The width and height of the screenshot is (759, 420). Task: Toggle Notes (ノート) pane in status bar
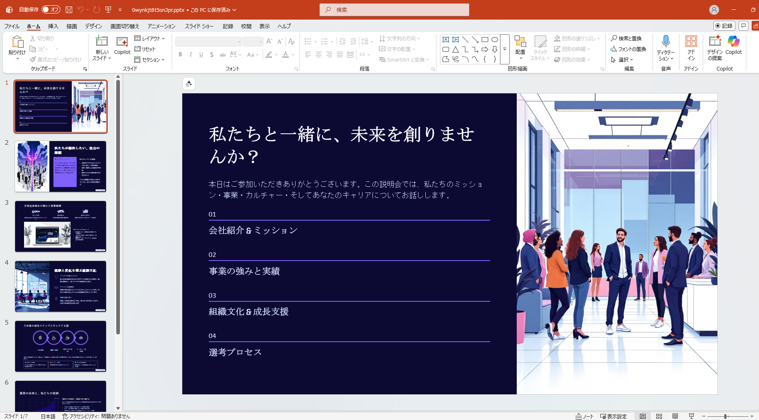(x=584, y=416)
